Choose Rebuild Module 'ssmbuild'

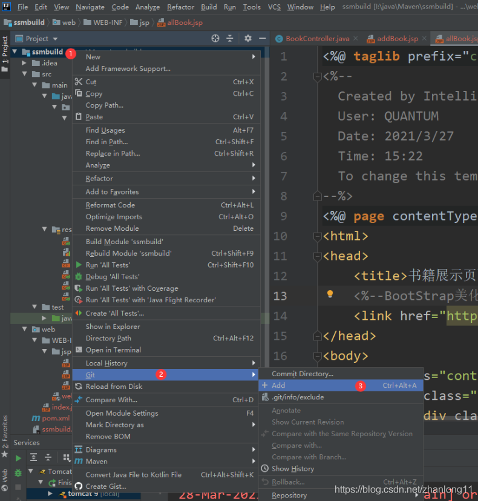(166, 253)
